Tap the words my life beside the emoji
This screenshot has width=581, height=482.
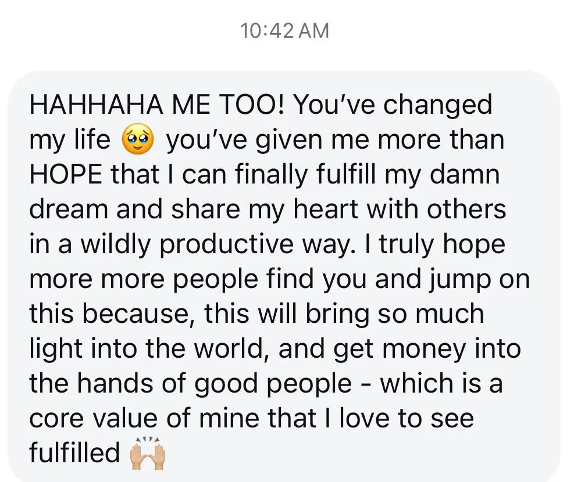[x=70, y=141]
